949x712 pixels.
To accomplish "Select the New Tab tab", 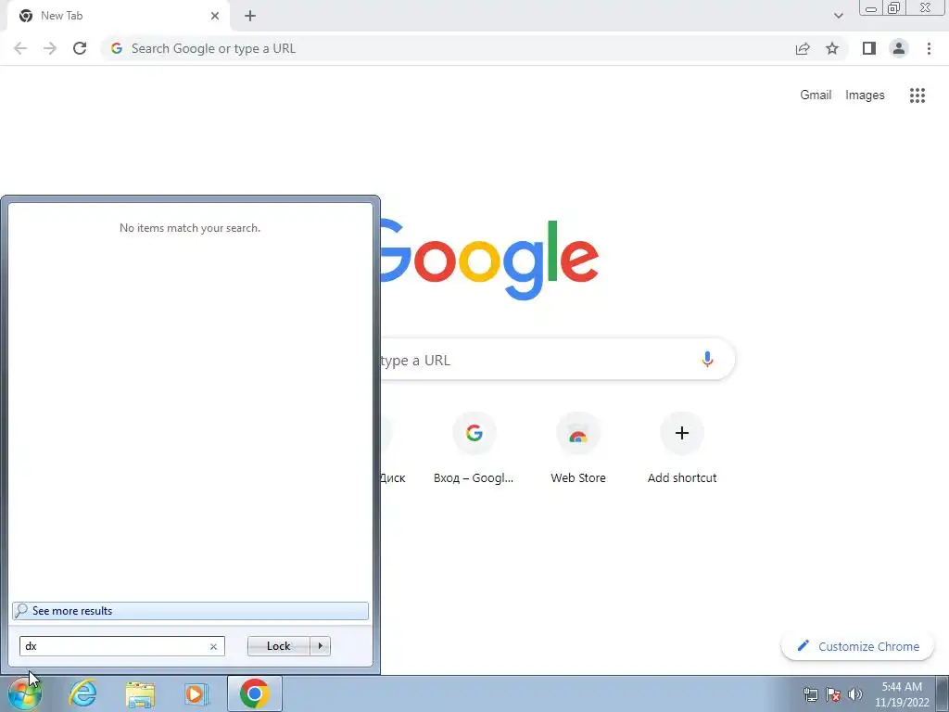I will coord(118,17).
